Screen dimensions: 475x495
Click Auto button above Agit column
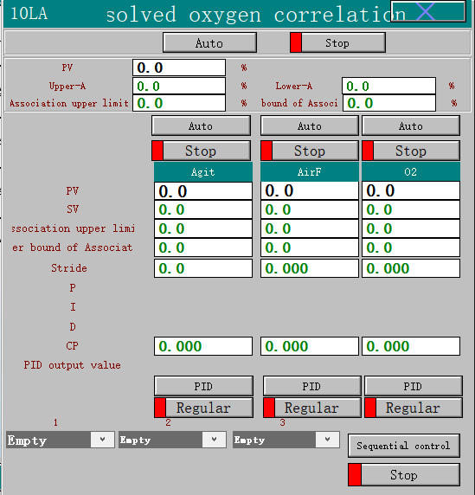point(201,125)
